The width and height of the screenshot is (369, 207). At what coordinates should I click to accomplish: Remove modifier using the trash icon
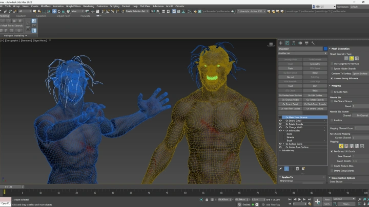pyautogui.click(x=297, y=169)
